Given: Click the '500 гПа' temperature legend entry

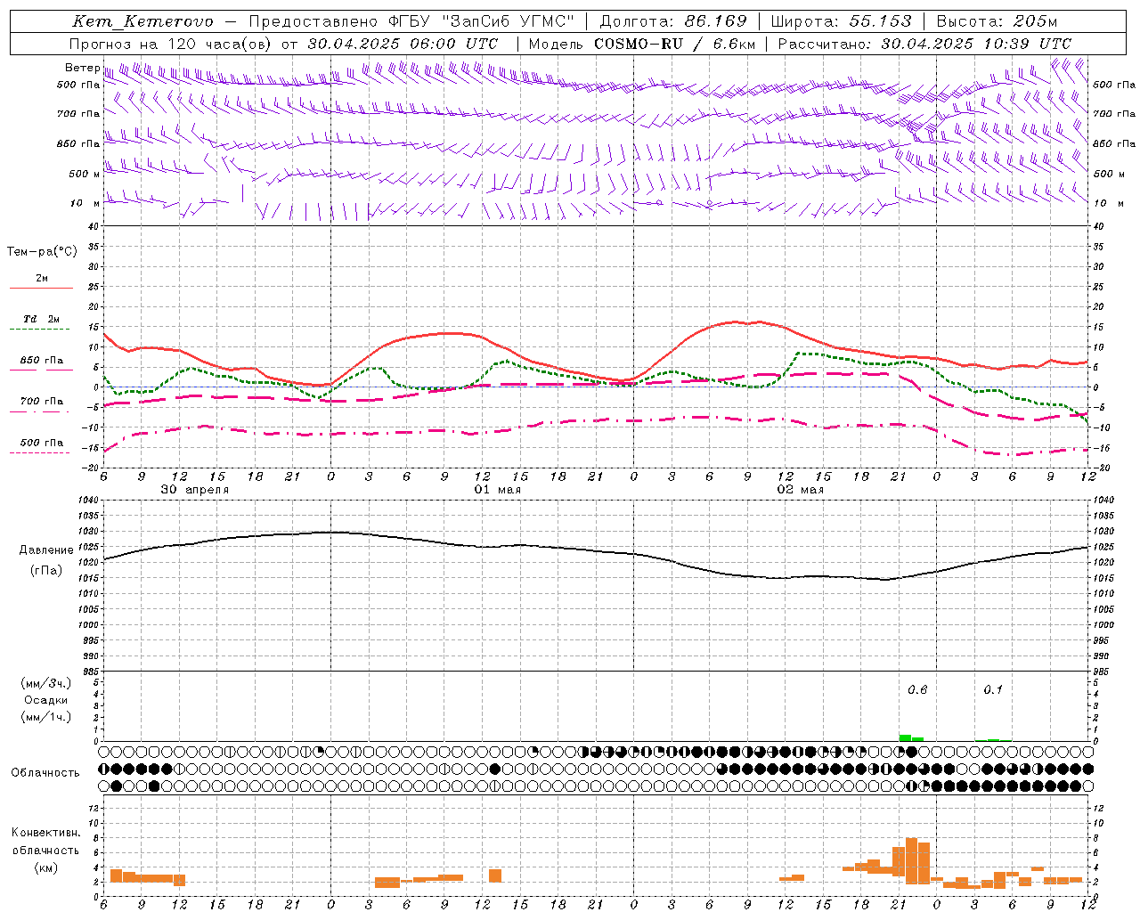Looking at the screenshot, I should click(42, 443).
